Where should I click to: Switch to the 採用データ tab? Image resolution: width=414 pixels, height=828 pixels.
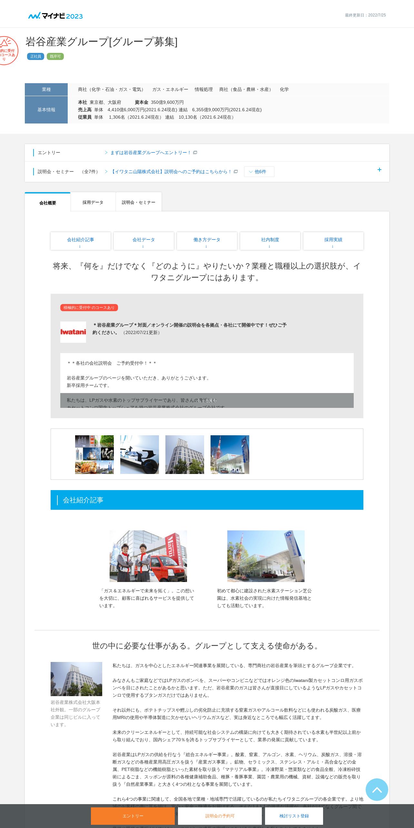pos(93,202)
